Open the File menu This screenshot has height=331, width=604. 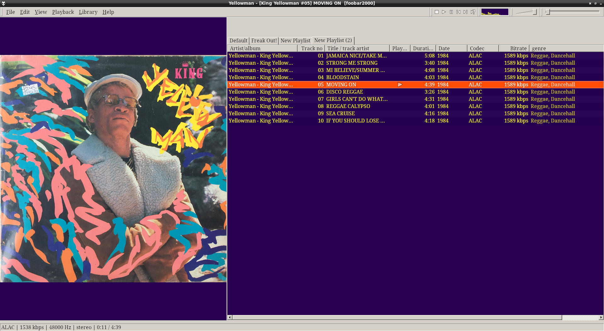[x=10, y=12]
